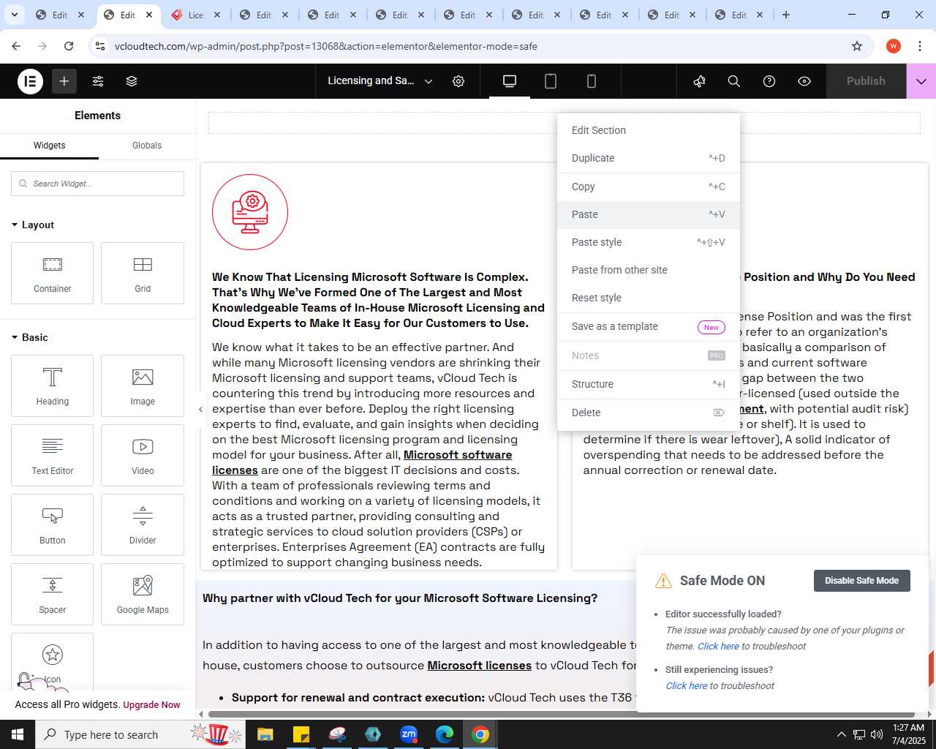Open a new browser tab
The height and width of the screenshot is (749, 936).
tap(786, 15)
